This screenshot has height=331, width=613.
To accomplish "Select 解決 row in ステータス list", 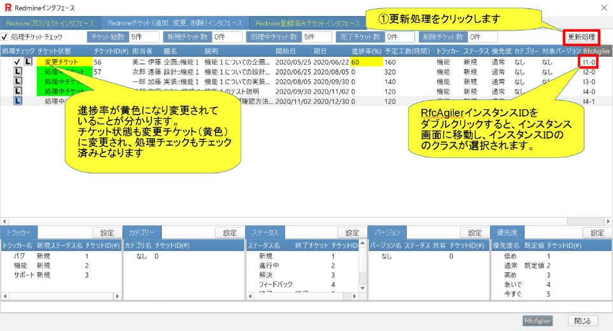I will click(302, 275).
